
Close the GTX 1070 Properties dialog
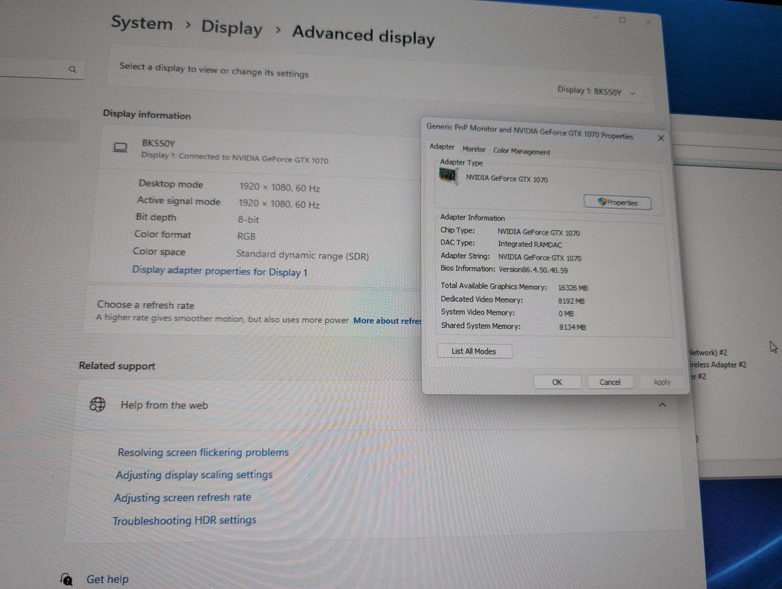(x=661, y=138)
